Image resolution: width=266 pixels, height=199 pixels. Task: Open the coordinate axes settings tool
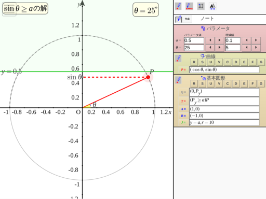click(201, 6)
